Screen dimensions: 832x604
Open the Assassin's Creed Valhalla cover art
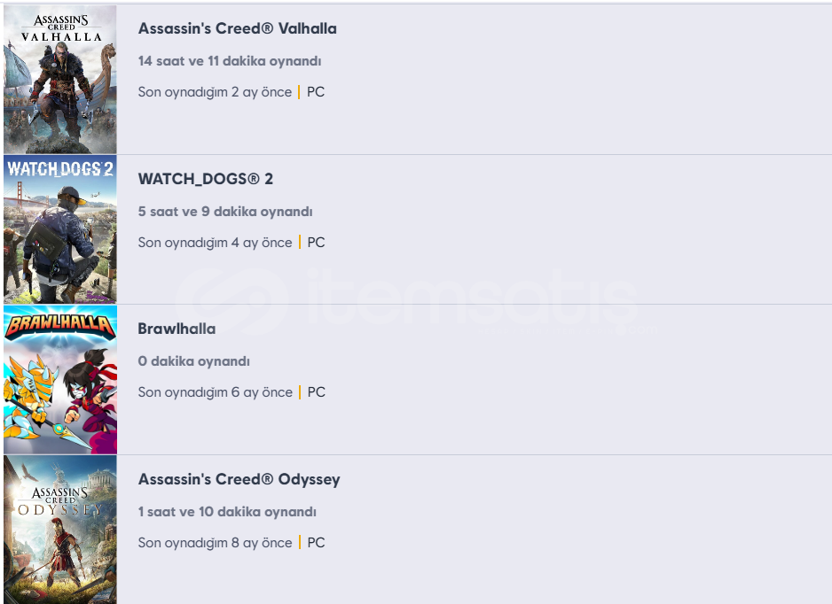60,80
